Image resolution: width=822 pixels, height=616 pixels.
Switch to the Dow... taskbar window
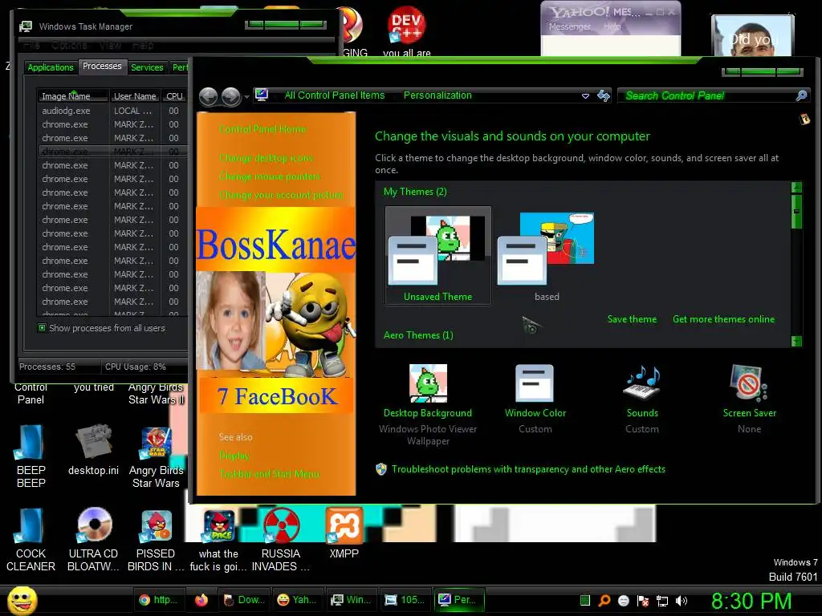point(244,600)
